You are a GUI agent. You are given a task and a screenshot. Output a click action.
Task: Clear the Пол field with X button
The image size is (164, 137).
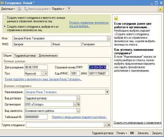point(46,74)
